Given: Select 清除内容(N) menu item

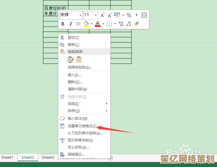Looking at the screenshot, I should tap(85, 89).
